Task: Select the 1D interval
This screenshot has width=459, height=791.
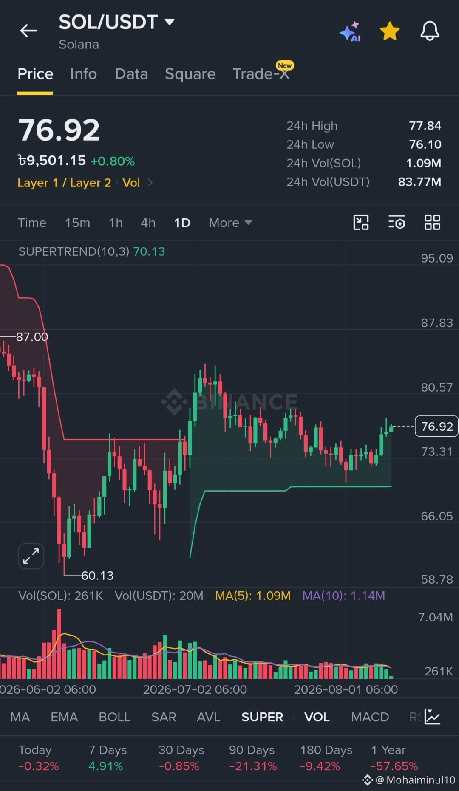Action: tap(182, 223)
